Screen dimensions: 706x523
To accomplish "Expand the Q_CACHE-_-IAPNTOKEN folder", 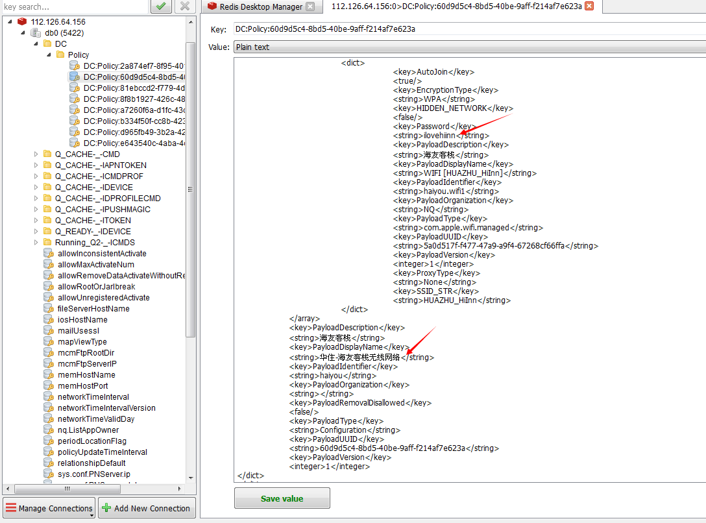I will point(36,165).
